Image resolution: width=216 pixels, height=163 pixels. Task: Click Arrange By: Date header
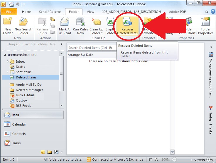pos(80,55)
